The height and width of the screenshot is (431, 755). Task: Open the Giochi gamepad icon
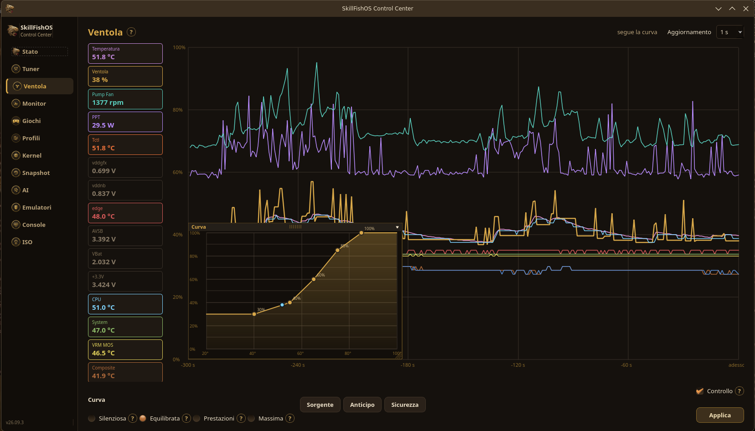pyautogui.click(x=16, y=121)
